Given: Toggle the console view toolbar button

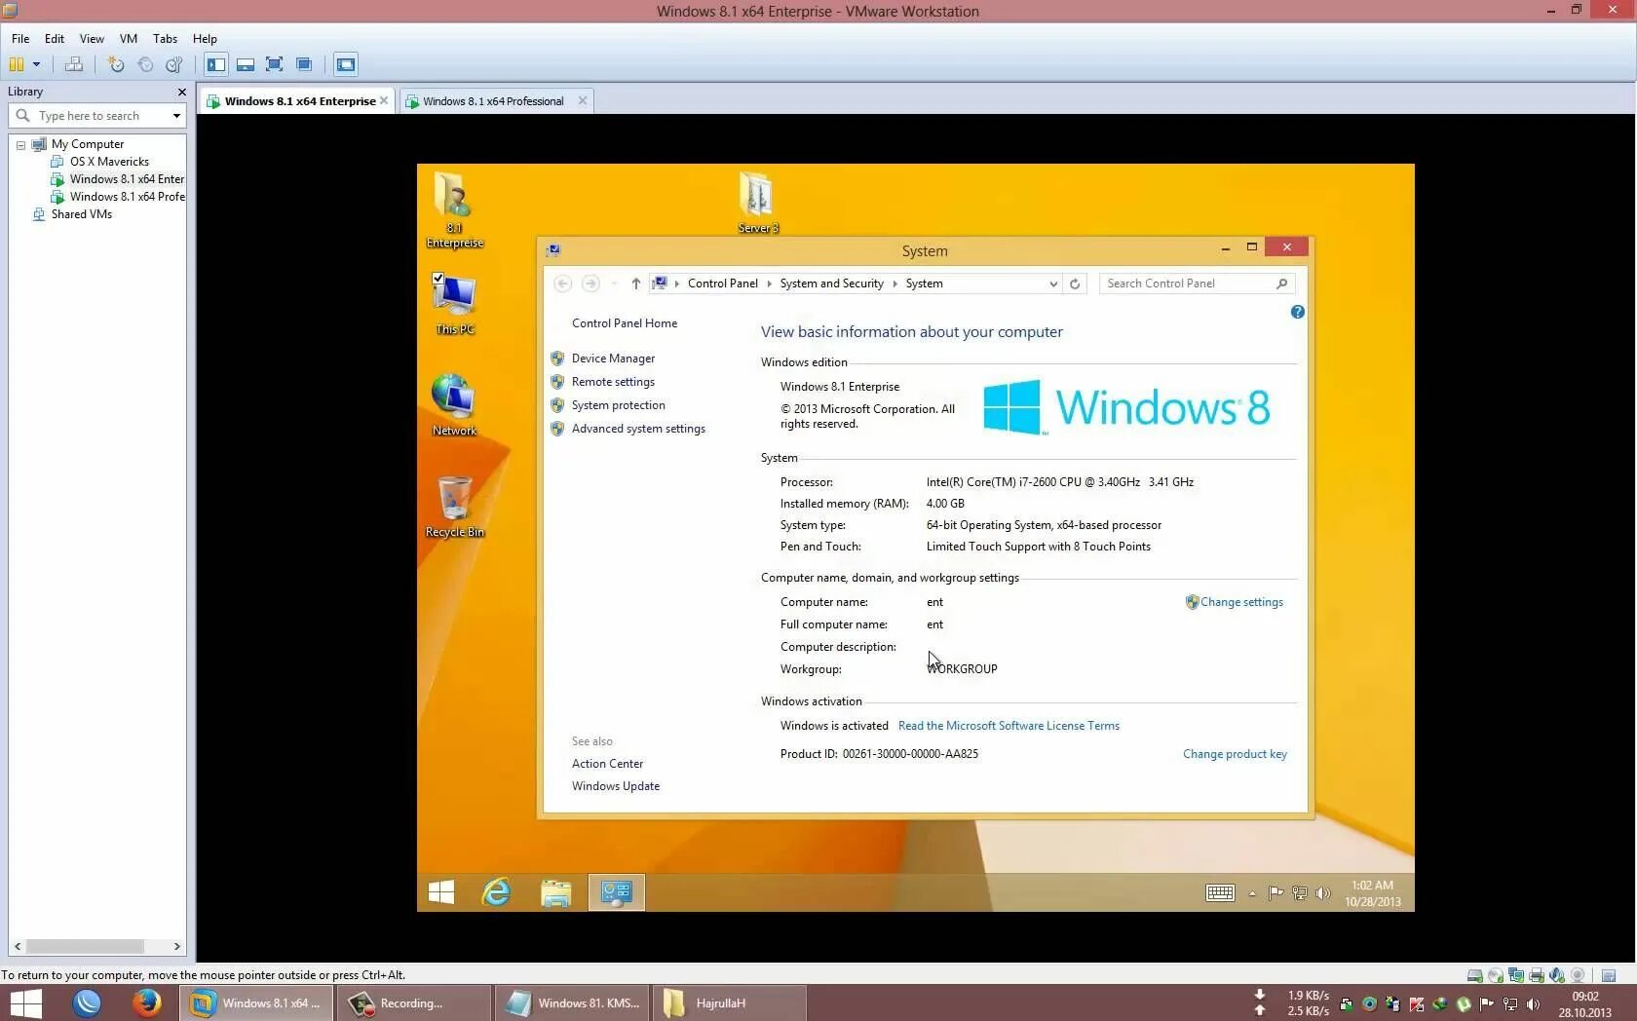Looking at the screenshot, I should 346,64.
